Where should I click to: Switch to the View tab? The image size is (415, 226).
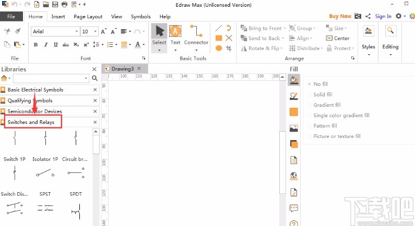[x=116, y=16]
